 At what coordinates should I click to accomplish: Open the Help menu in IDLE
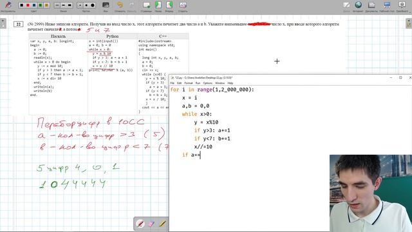pos(230,83)
